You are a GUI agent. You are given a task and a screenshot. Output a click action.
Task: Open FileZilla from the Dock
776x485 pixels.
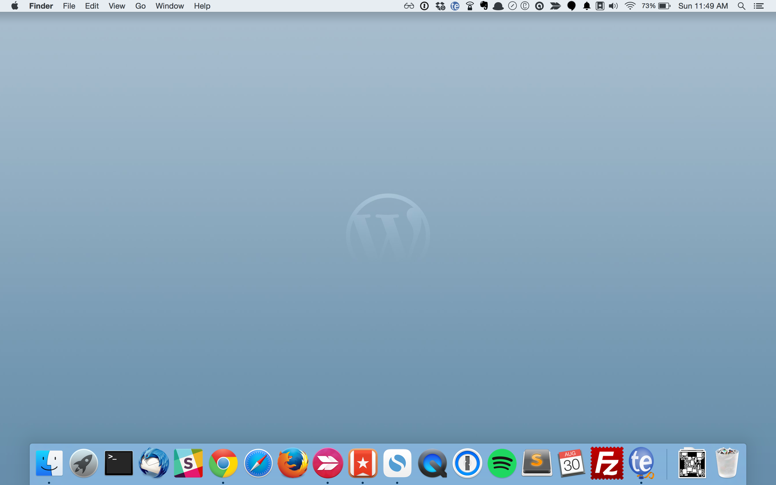(607, 463)
